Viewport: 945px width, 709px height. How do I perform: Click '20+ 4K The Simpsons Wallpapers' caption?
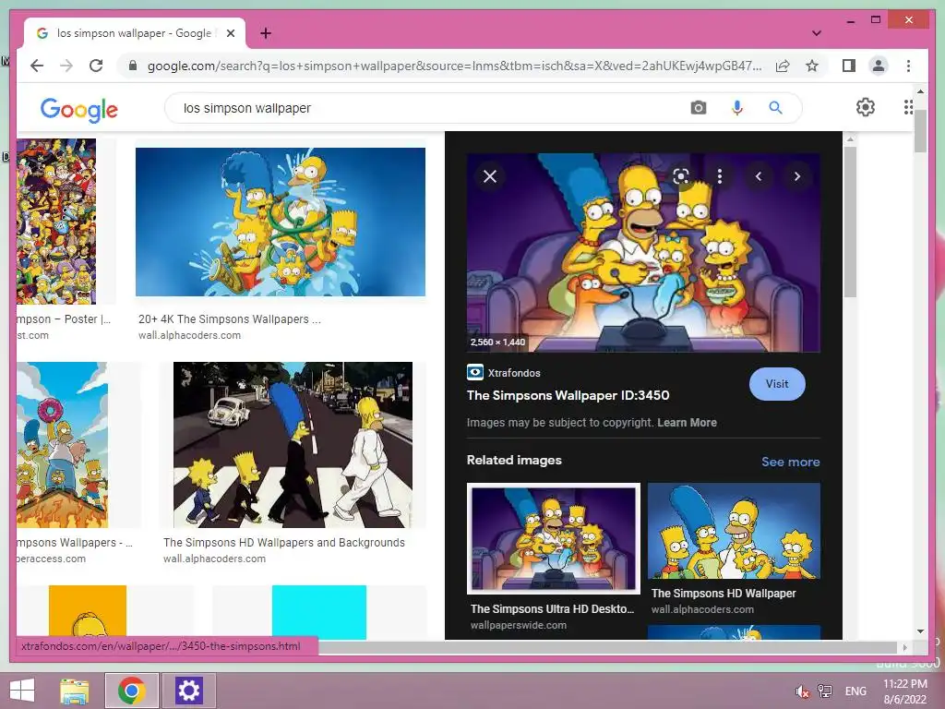pos(230,318)
